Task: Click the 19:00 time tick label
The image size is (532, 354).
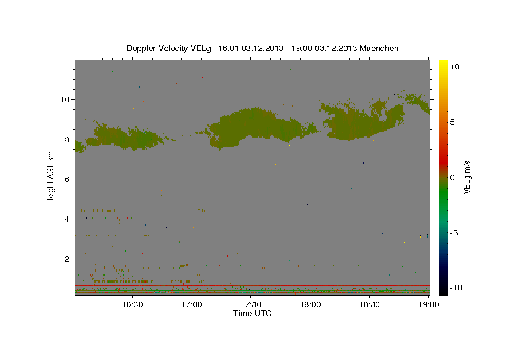Action: click(429, 304)
